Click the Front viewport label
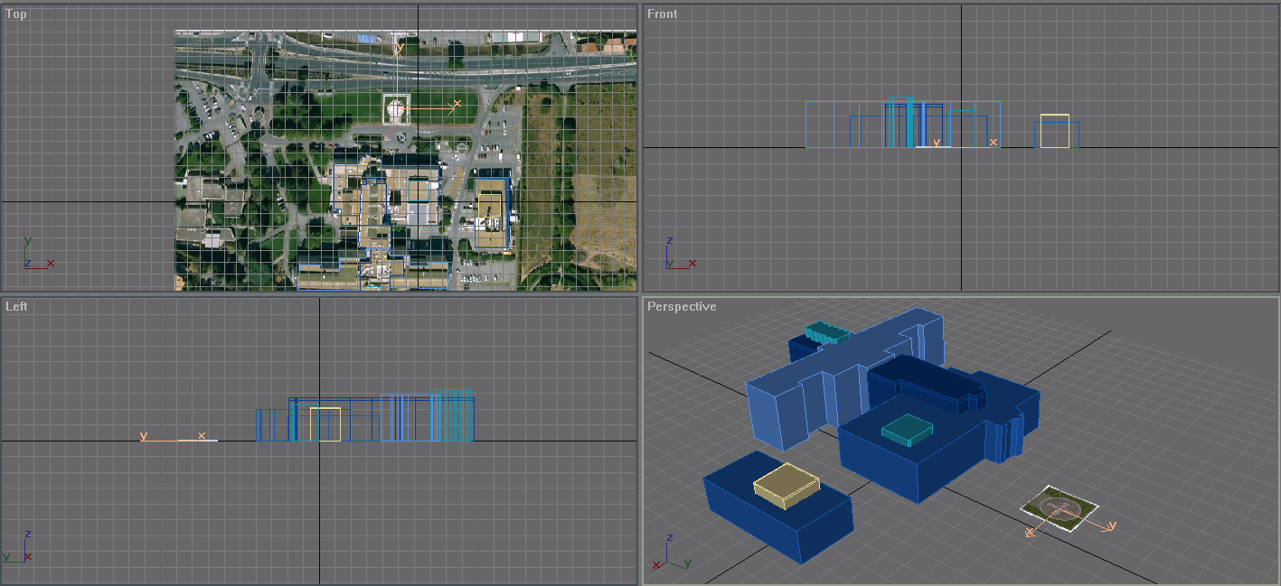1281x586 pixels. 662,14
